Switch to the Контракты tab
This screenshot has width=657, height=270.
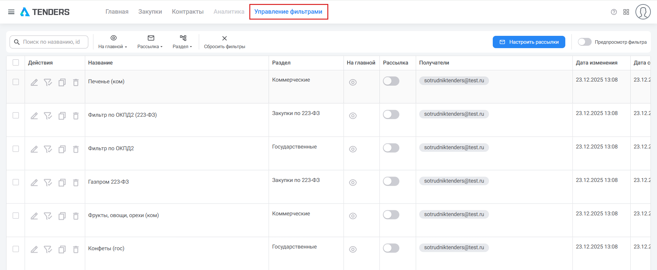188,12
